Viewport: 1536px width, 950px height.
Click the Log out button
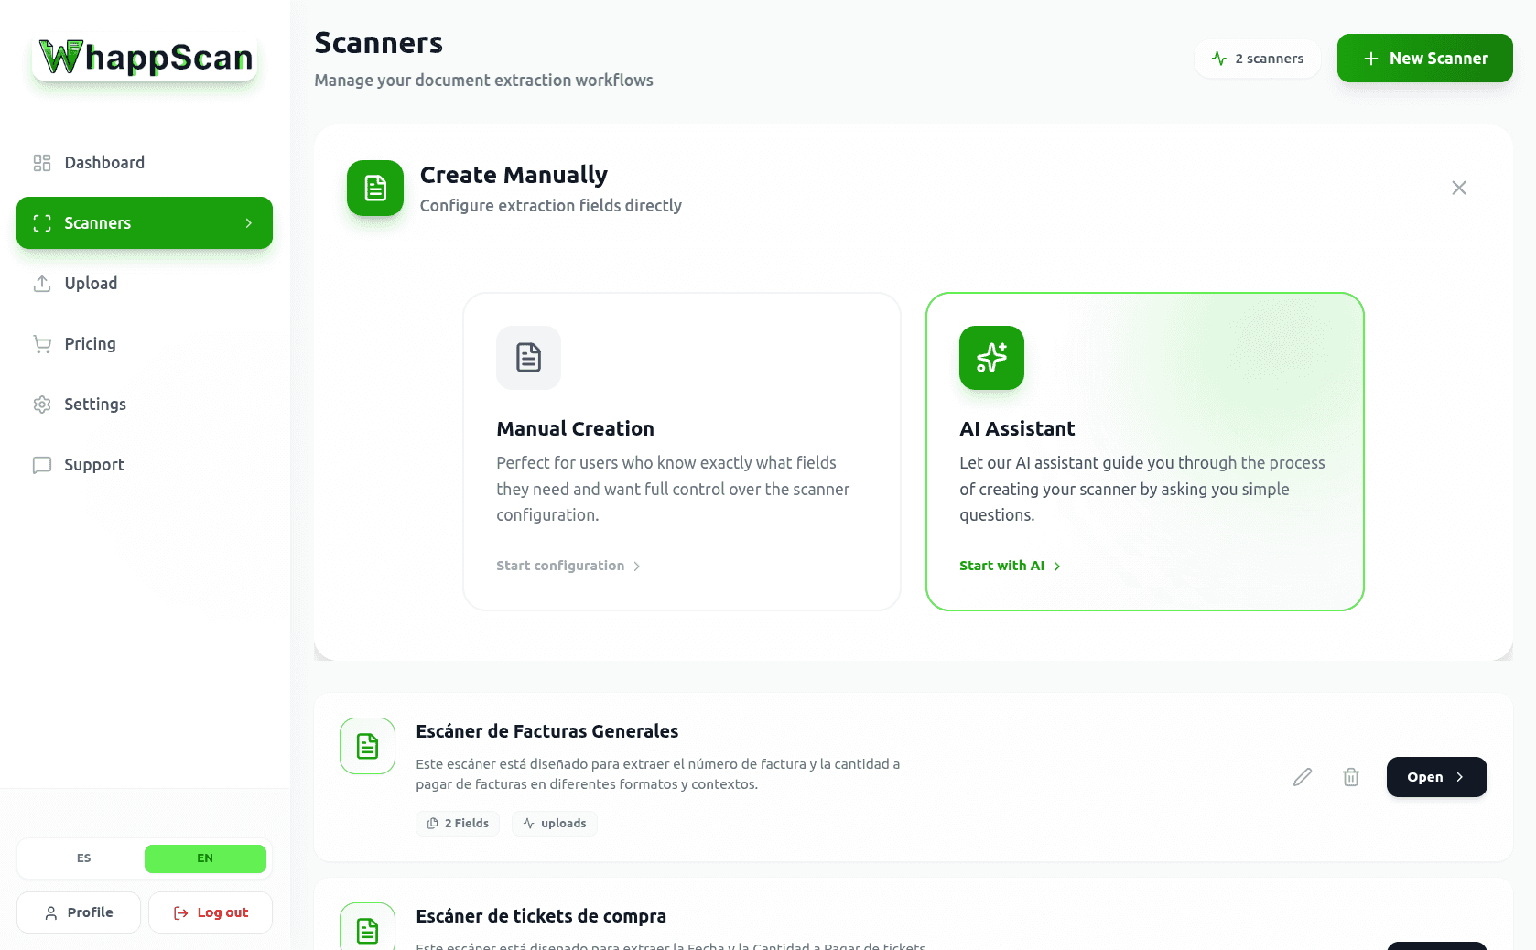211,912
